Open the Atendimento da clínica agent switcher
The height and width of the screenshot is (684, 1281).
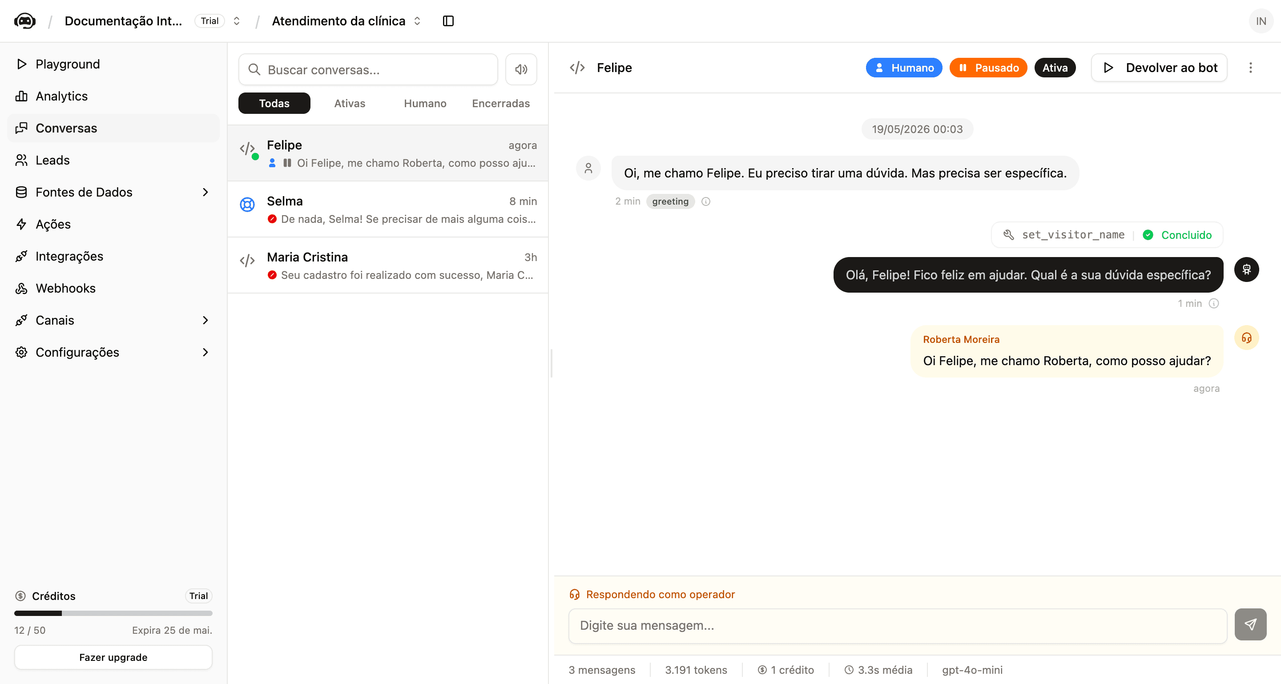(417, 21)
